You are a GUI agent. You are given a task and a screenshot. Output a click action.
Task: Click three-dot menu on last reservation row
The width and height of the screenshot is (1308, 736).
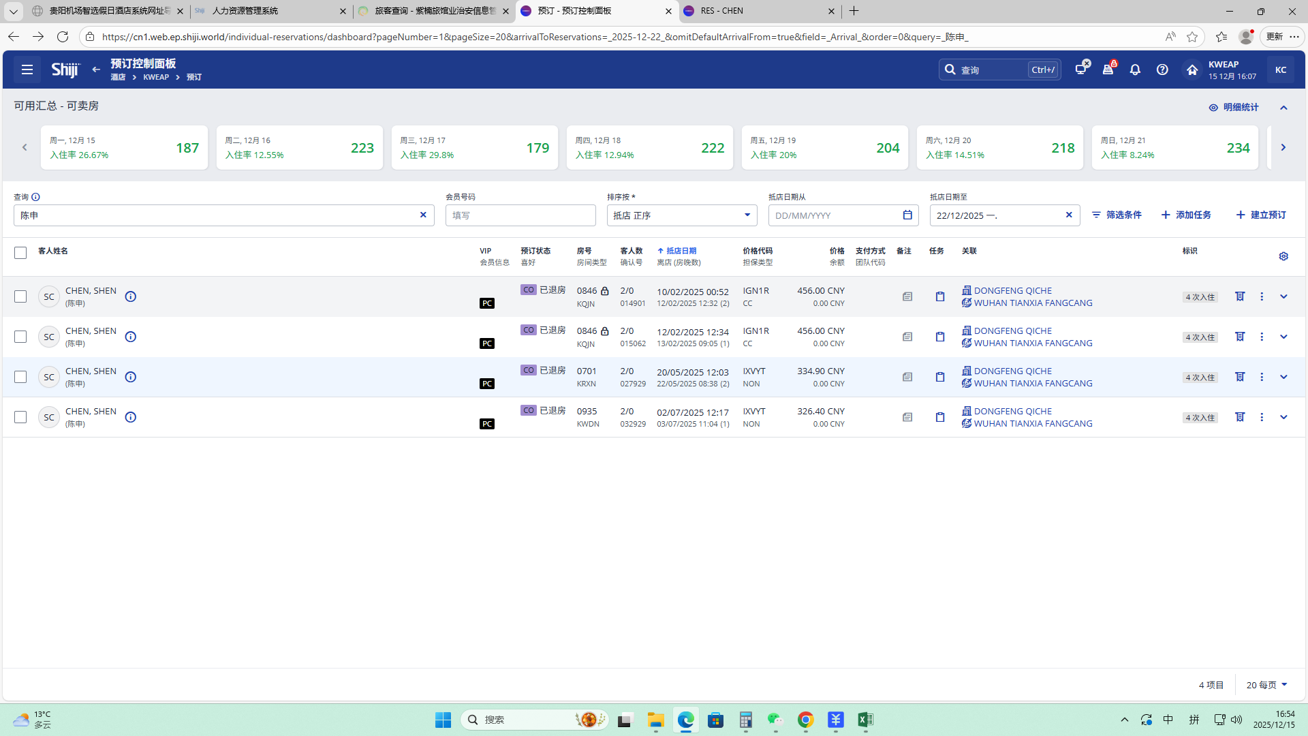point(1262,417)
